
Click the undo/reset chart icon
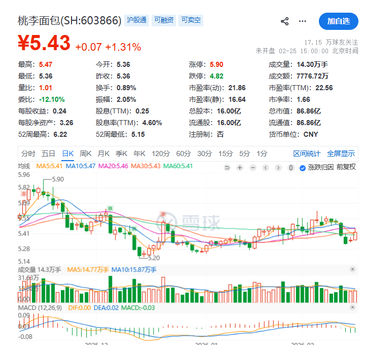click(x=227, y=168)
